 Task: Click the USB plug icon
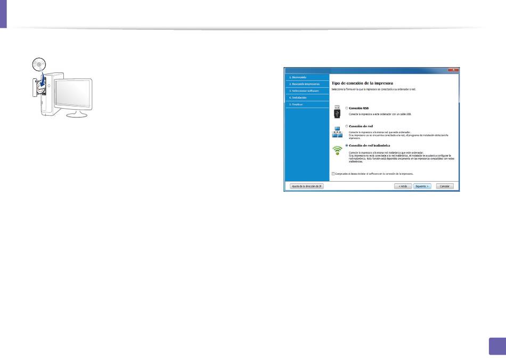click(337, 112)
